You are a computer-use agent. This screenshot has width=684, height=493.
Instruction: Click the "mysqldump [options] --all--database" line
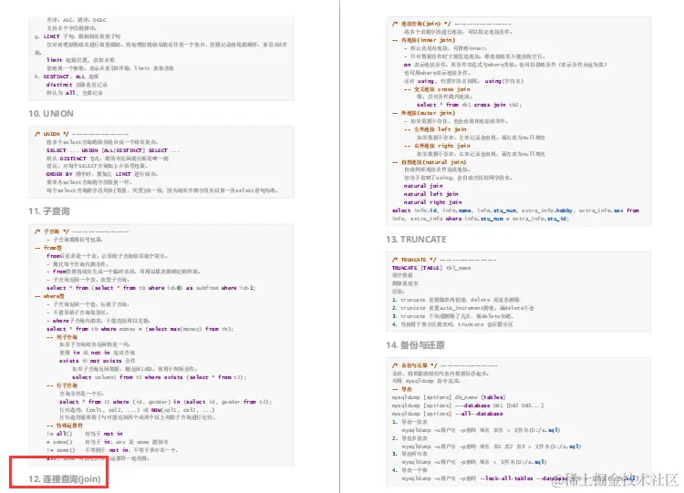[447, 414]
